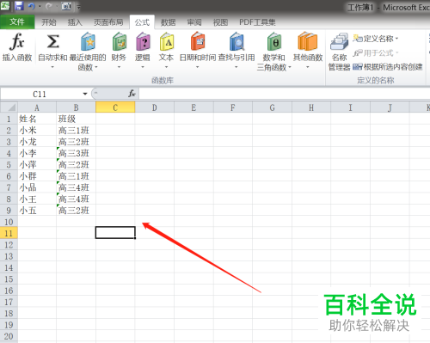The image size is (430, 343).
Task: Click 根据所选内容创建 button
Action: [x=388, y=67]
